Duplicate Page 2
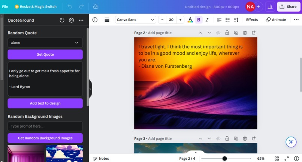 (236, 33)
